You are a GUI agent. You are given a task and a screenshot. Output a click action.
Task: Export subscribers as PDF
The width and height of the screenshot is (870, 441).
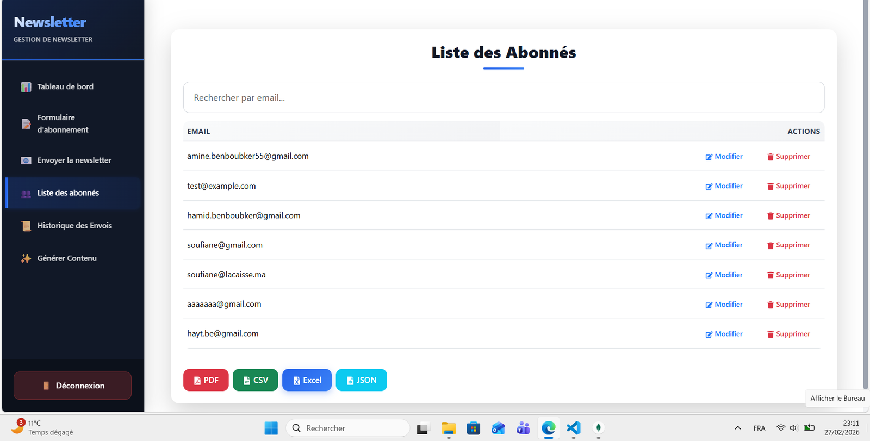click(206, 380)
